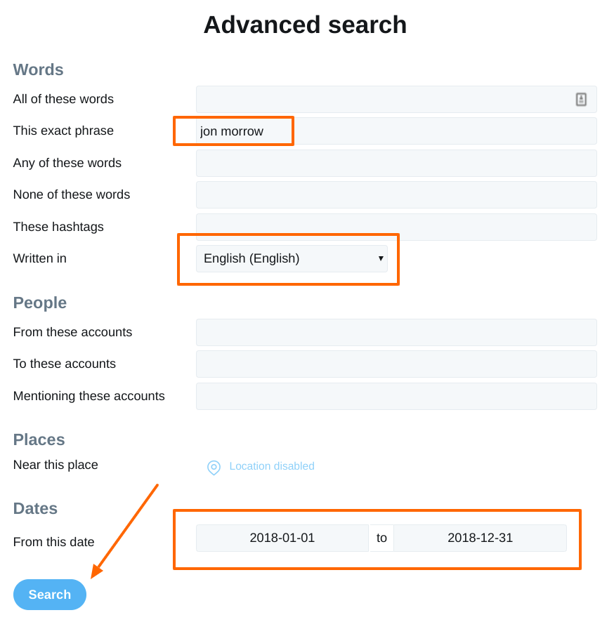This screenshot has width=614, height=622.
Task: Click the 2018-01-01 start date field
Action: [282, 538]
